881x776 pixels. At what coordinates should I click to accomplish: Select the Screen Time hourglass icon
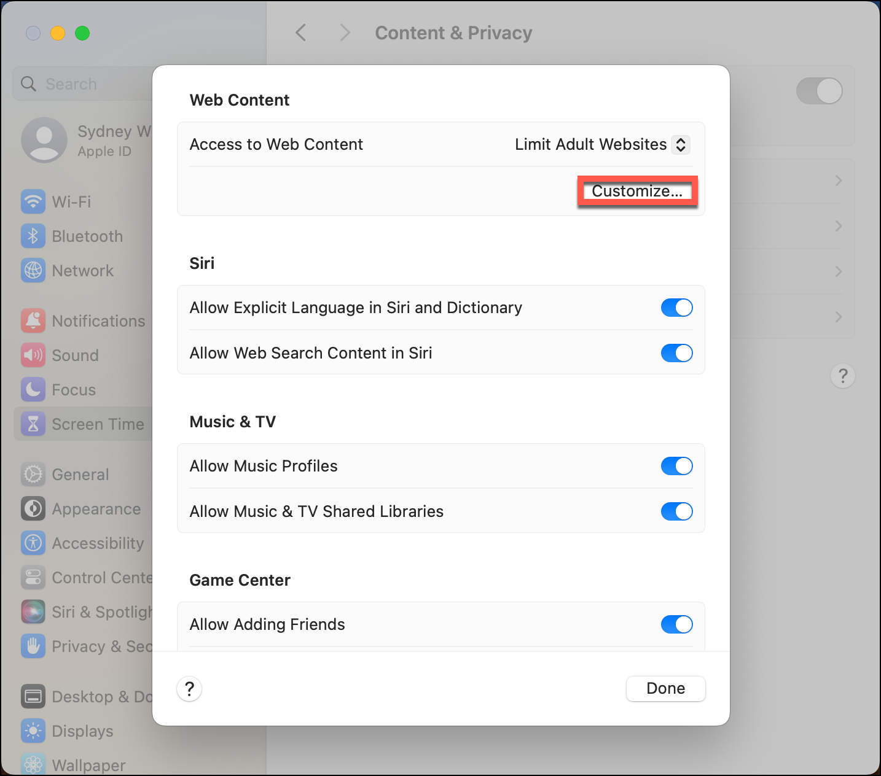point(33,424)
